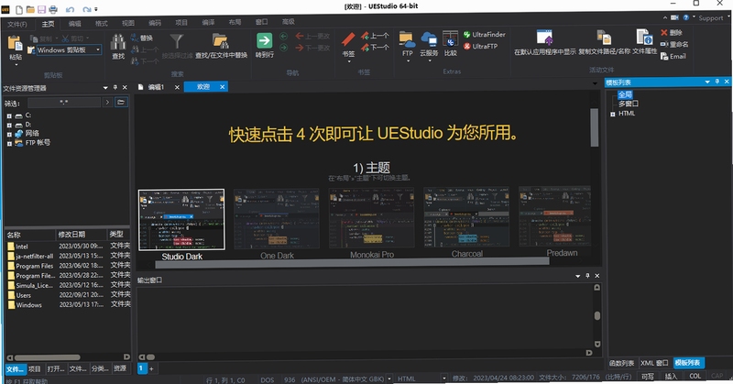
Task: Launch UltraFTP from Extras
Action: click(480, 47)
